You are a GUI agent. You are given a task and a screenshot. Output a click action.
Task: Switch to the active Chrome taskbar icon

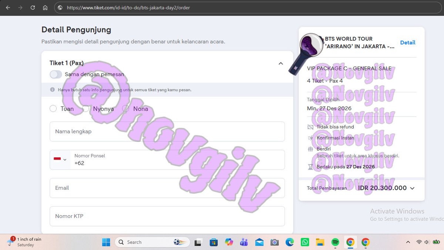click(350, 242)
